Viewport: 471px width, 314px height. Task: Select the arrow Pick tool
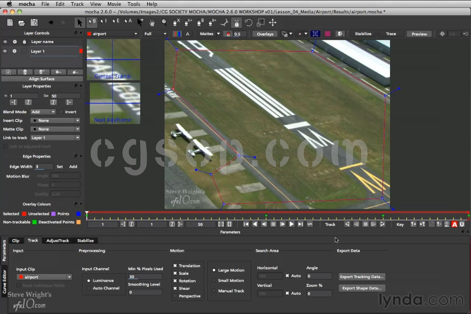(79, 23)
